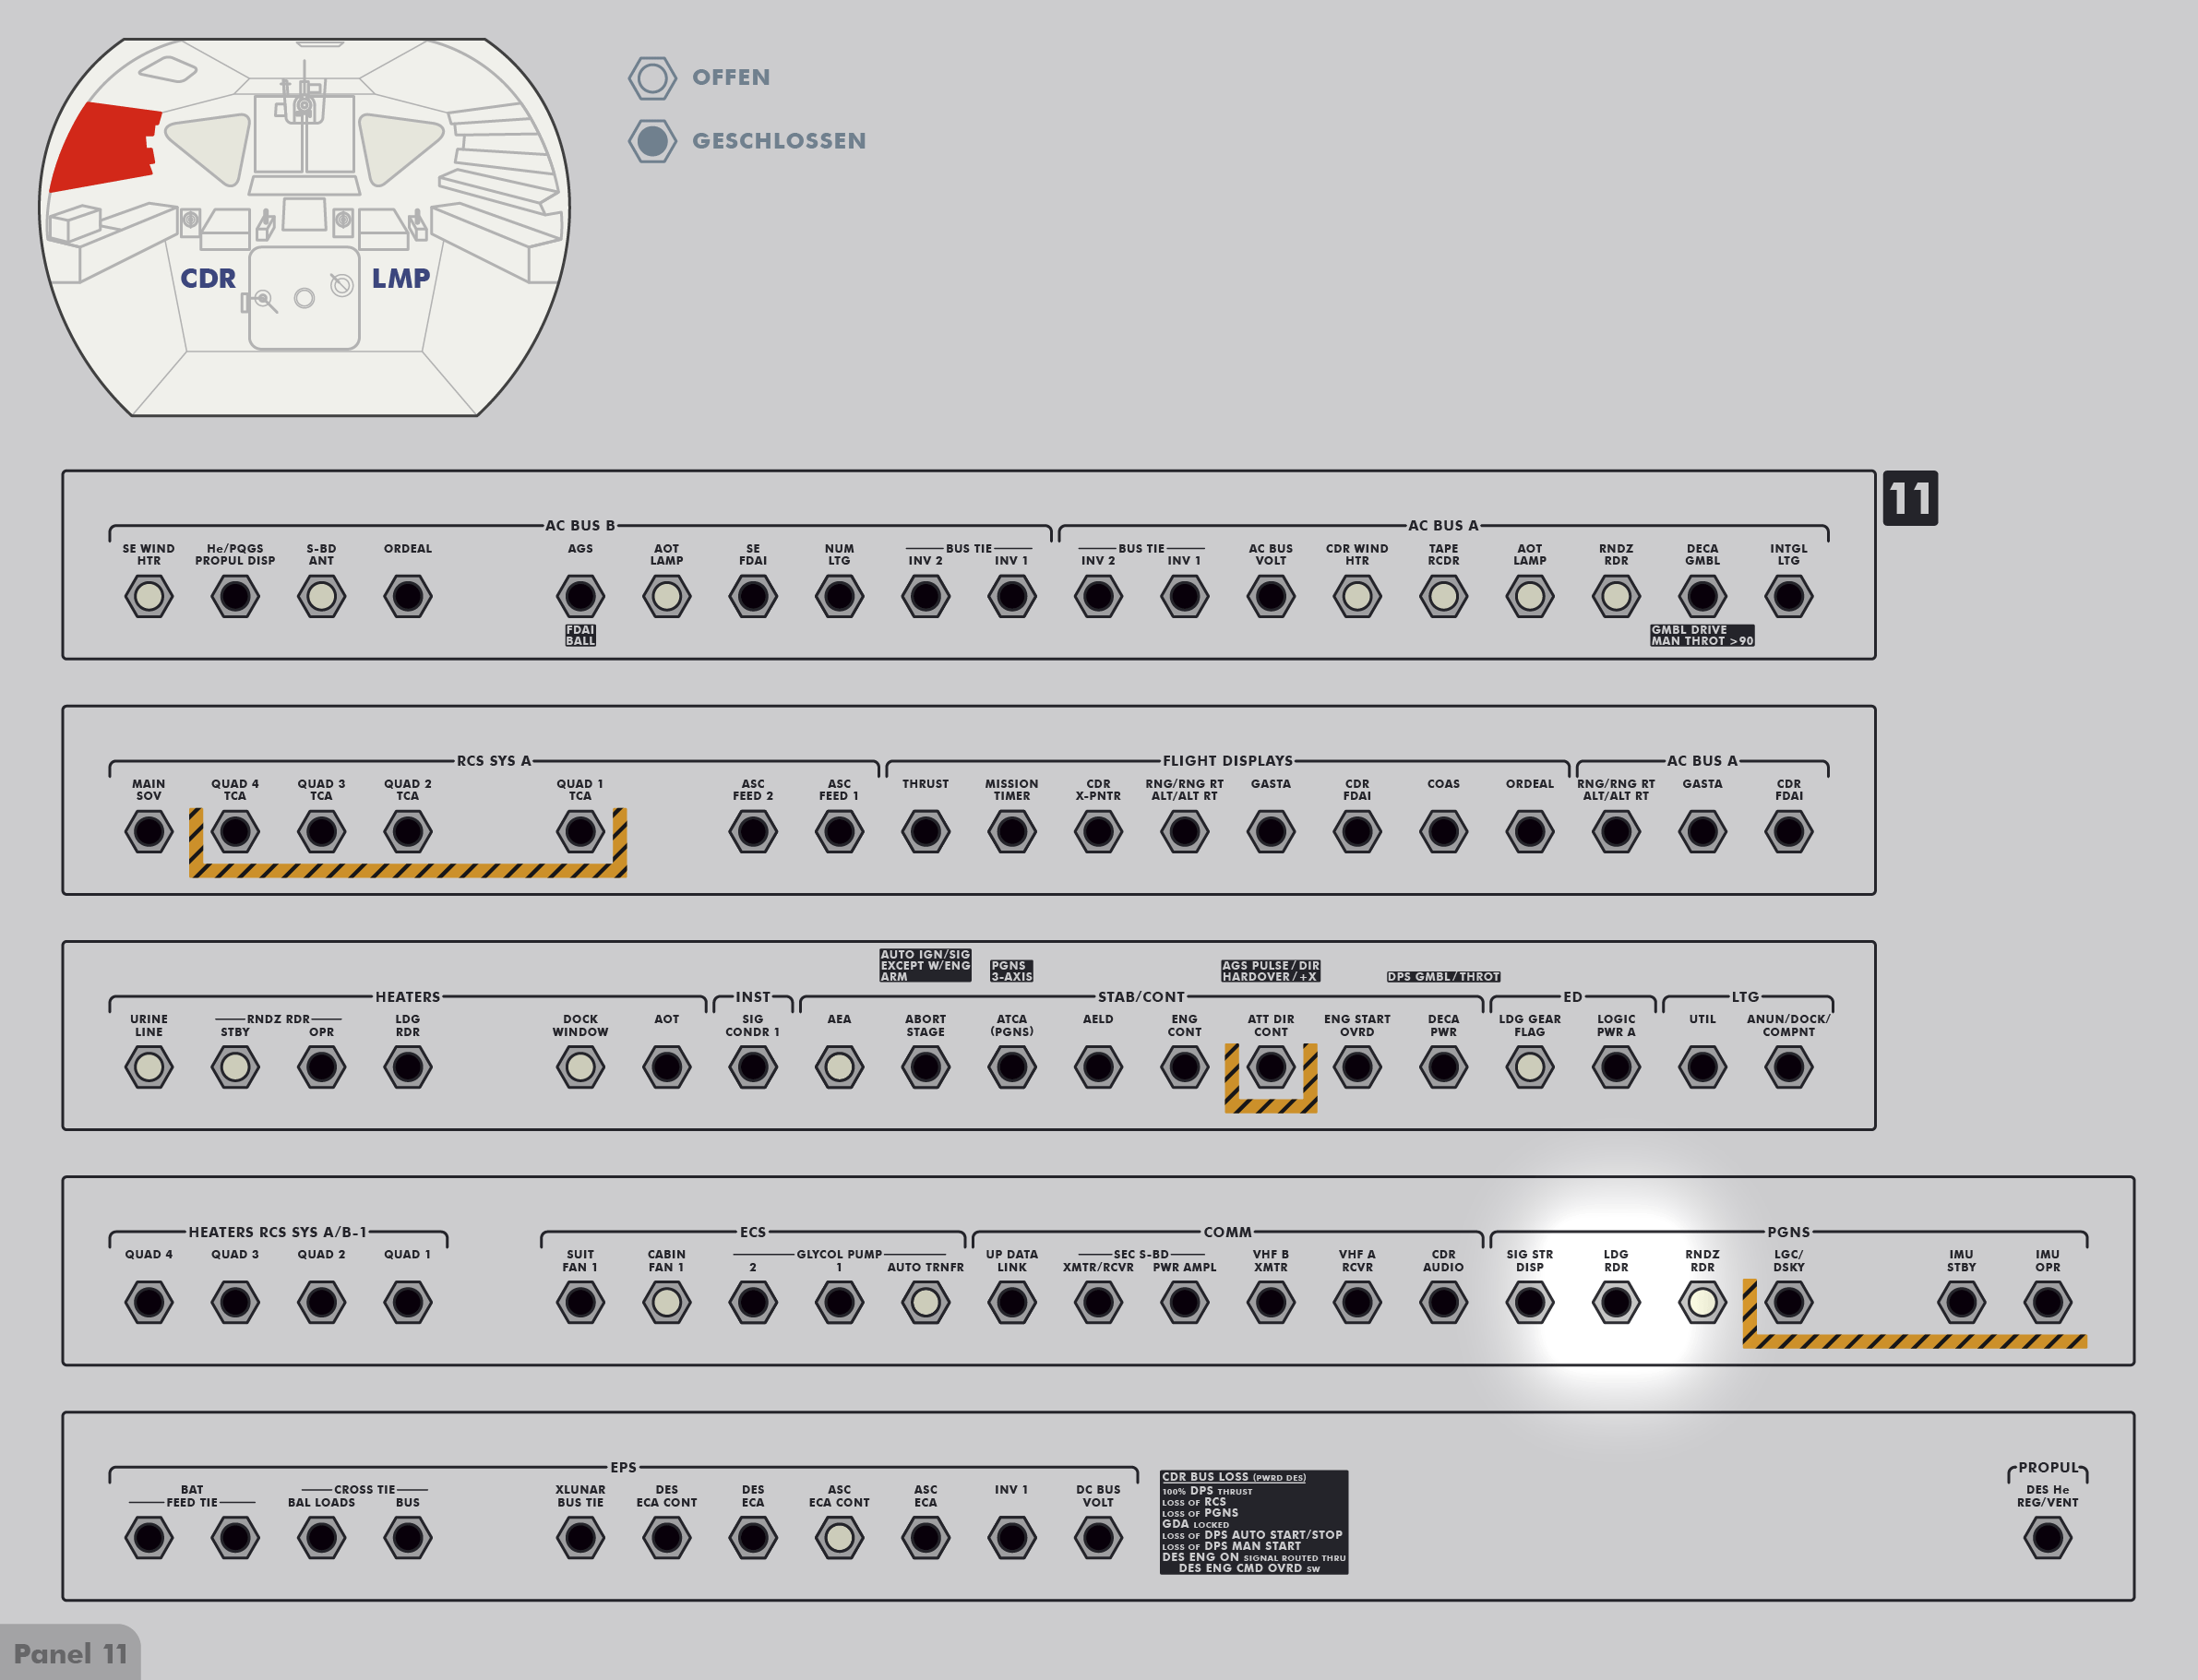The height and width of the screenshot is (1680, 2198).
Task: Click the Panel 11 tab label
Action: [70, 1654]
